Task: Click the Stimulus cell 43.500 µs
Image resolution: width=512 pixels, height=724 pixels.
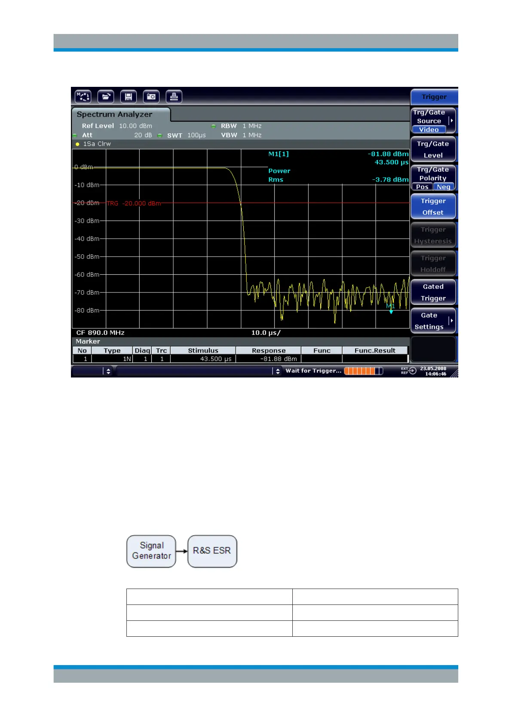Action: 203,359
